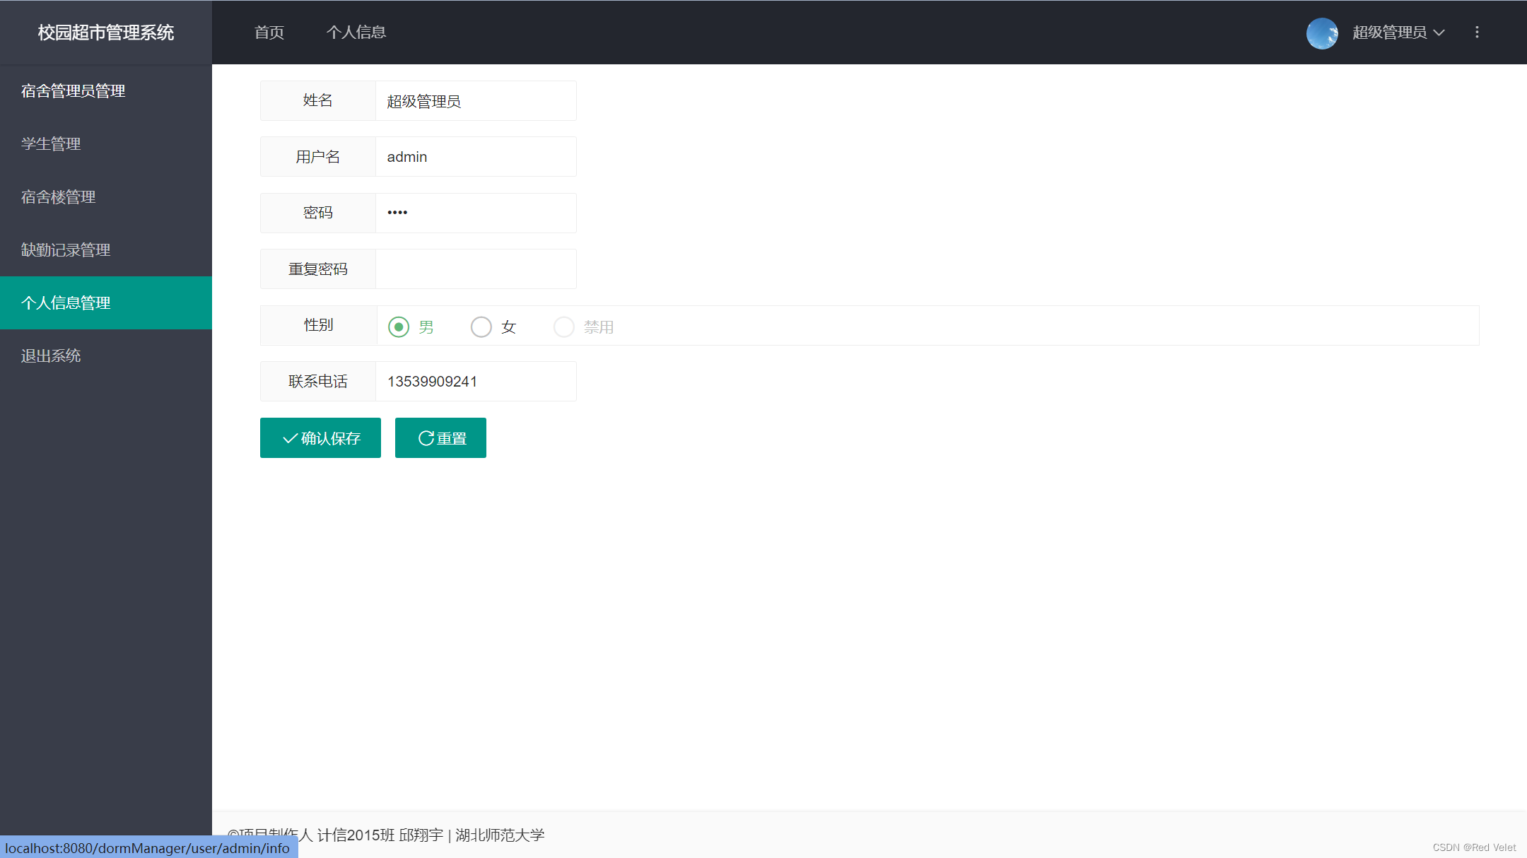Click the 校园超市管理系统 logo title
1527x858 pixels.
[x=106, y=33]
